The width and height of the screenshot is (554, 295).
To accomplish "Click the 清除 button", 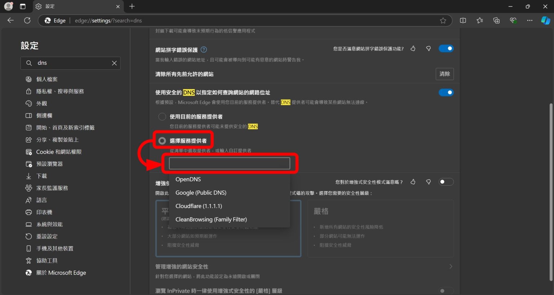I will [445, 74].
